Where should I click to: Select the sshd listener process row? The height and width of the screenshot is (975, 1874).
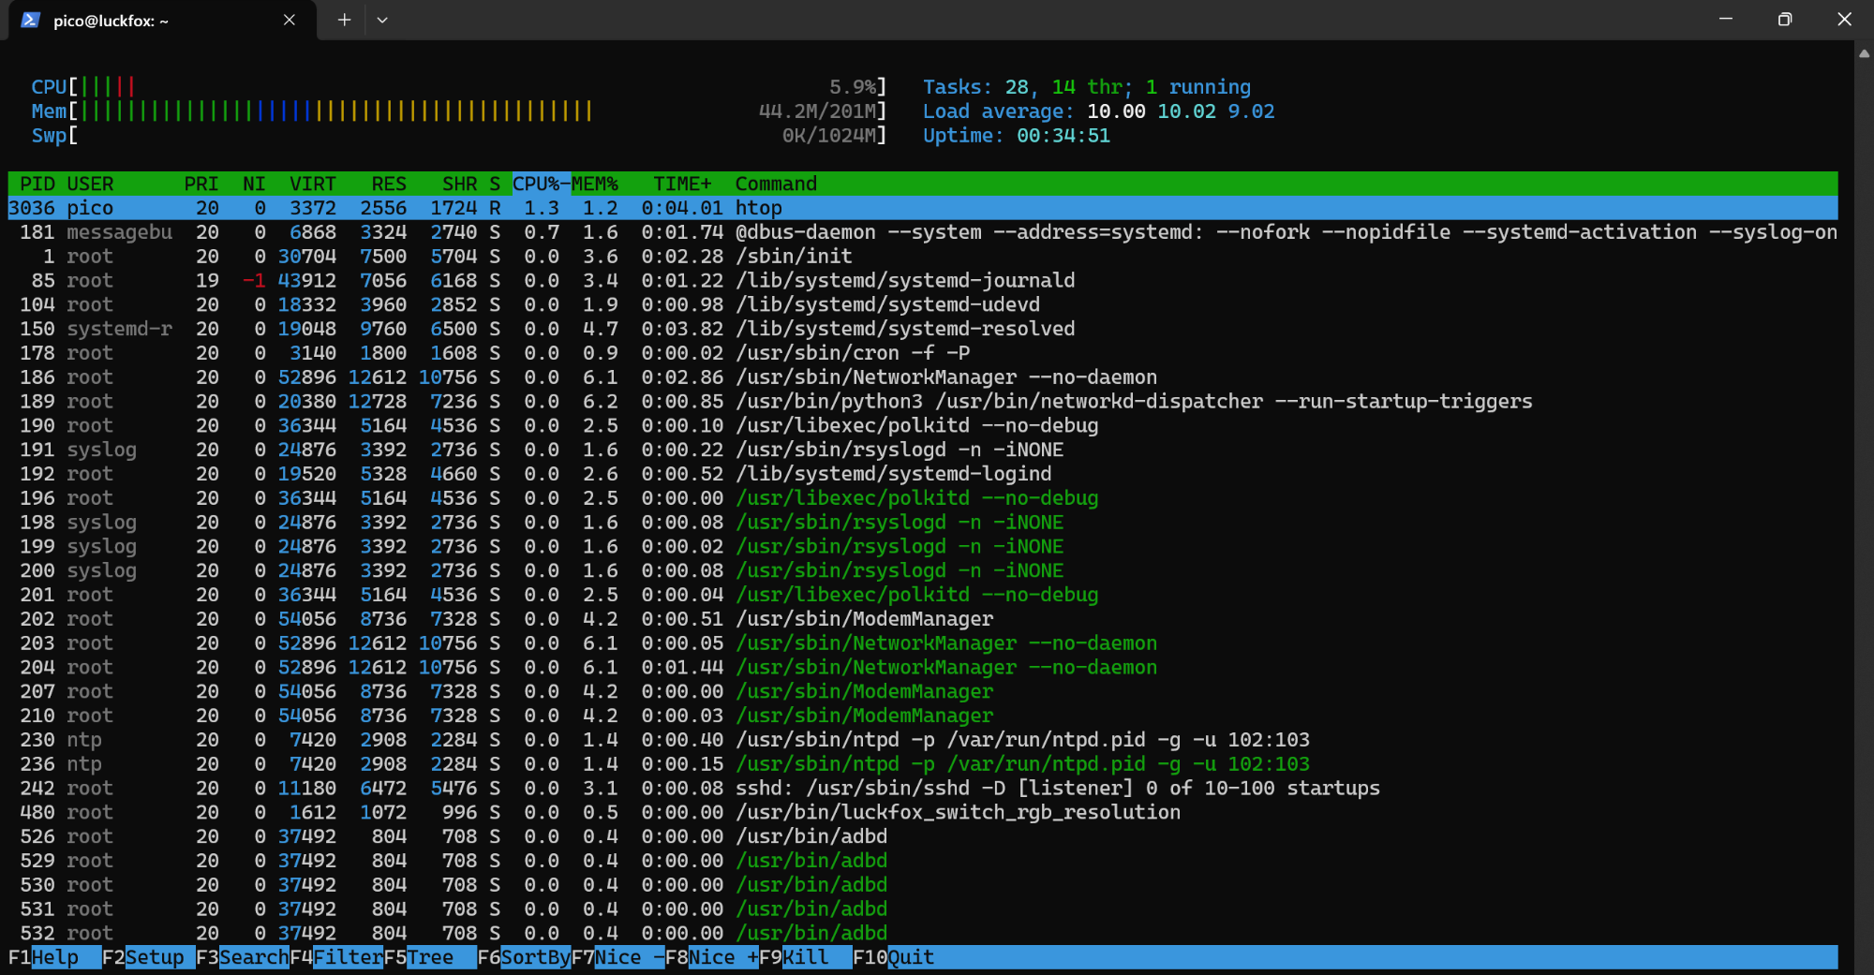(923, 789)
